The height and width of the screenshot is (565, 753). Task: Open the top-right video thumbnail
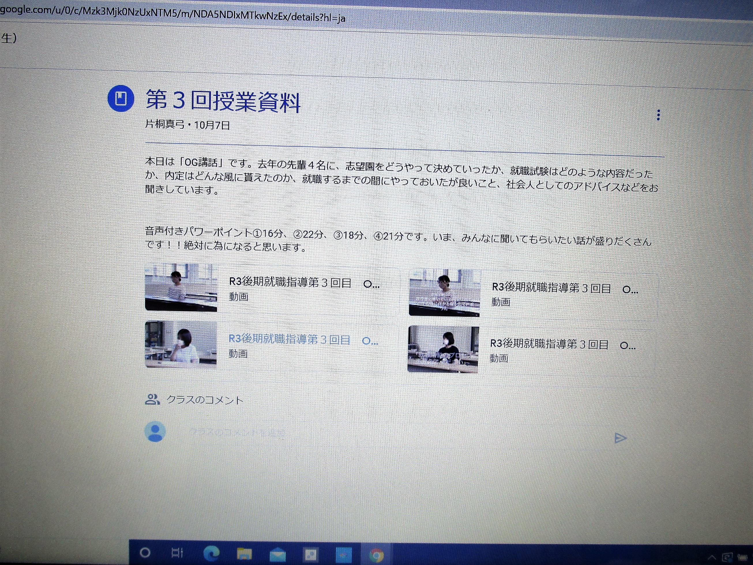pyautogui.click(x=445, y=293)
